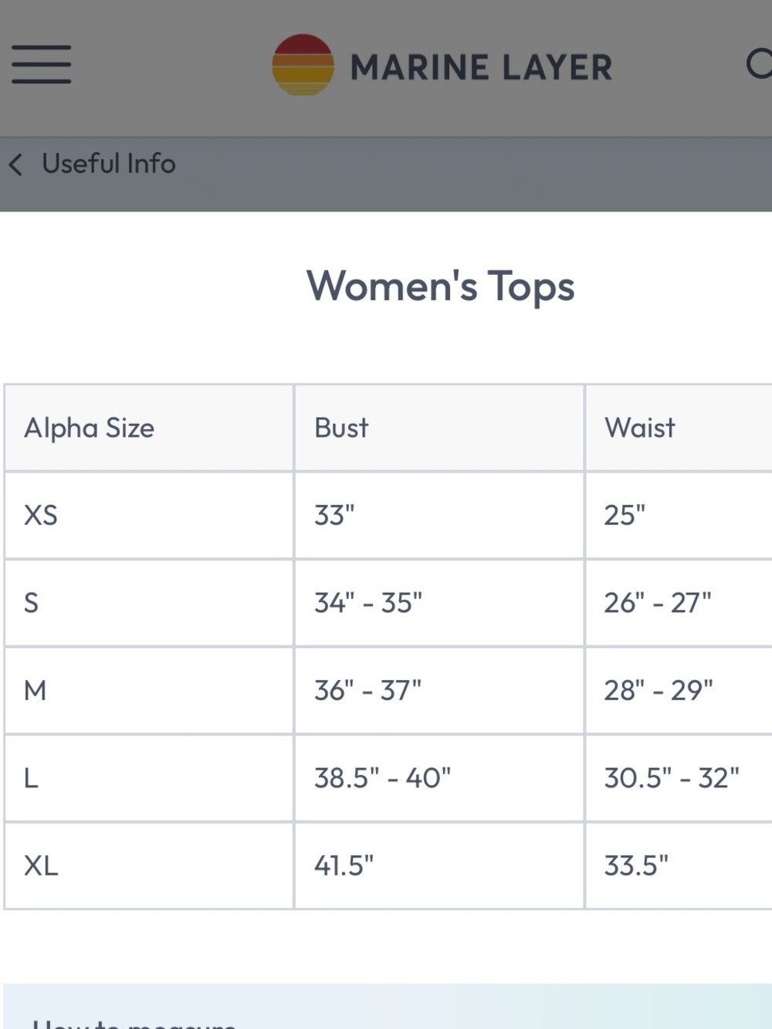Go back using the Useful Info chevron
Screen dimensions: 772x1029
(15, 164)
